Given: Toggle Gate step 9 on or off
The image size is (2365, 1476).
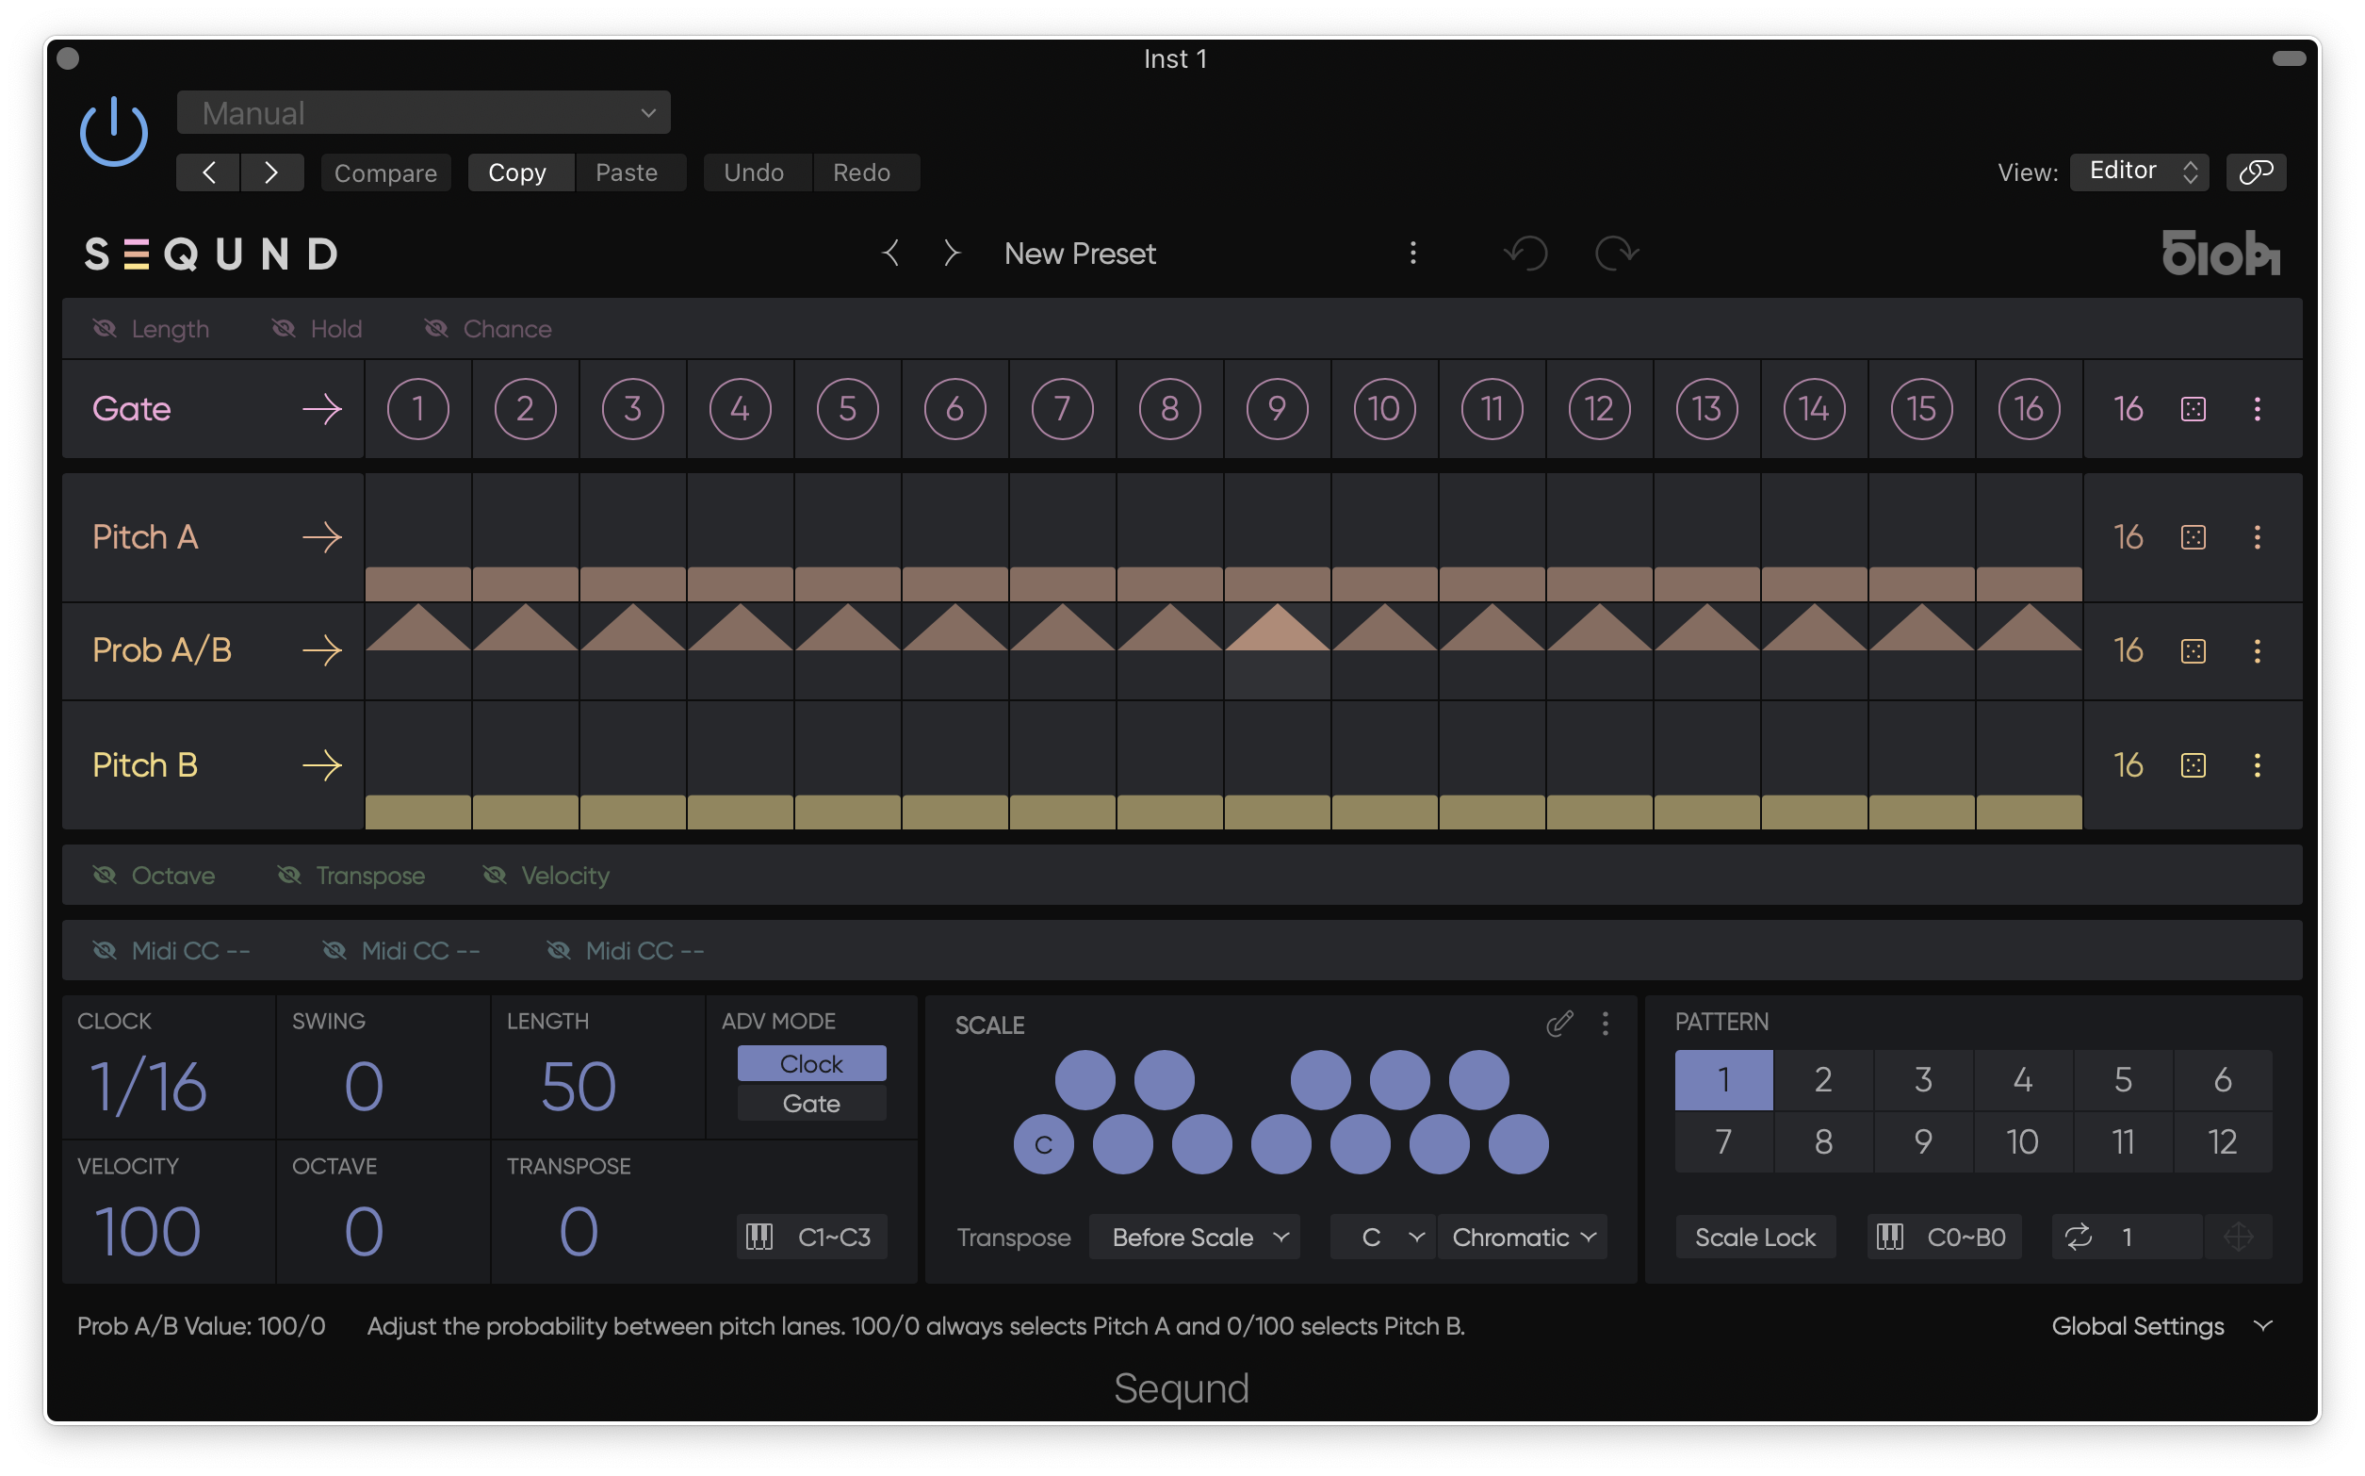Looking at the screenshot, I should tap(1276, 409).
